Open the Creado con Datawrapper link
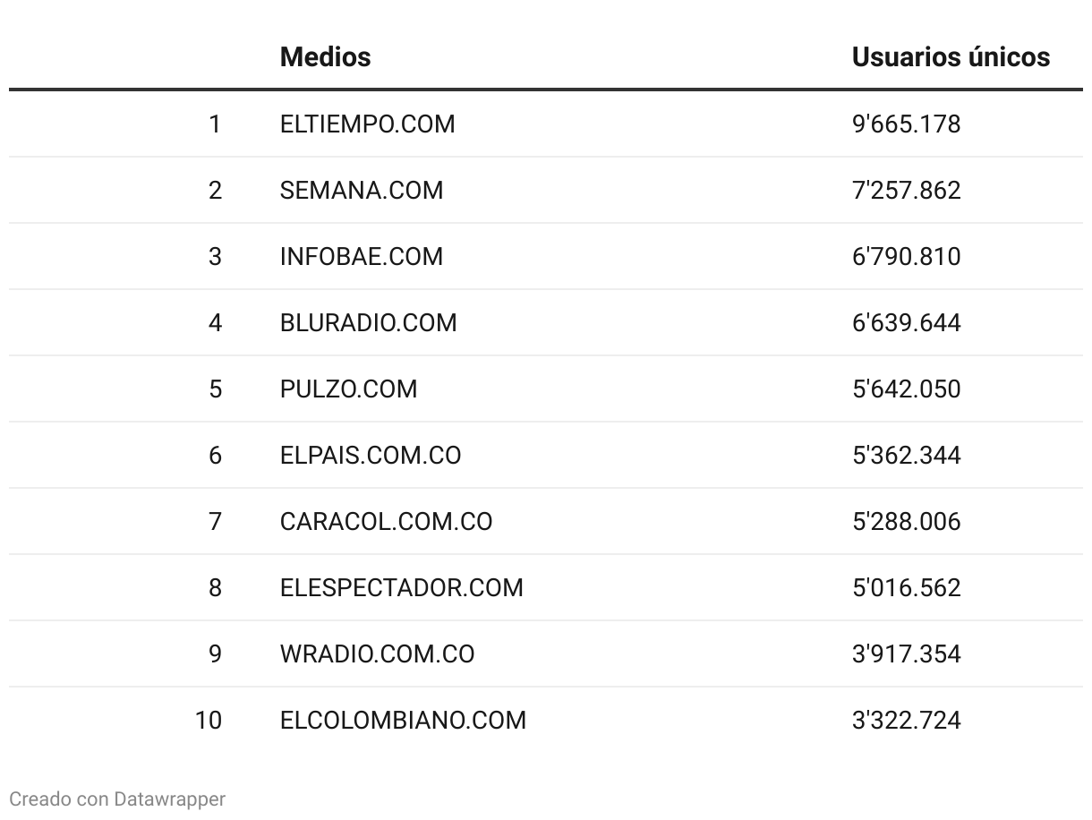Image resolution: width=1092 pixels, height=820 pixels. [117, 799]
